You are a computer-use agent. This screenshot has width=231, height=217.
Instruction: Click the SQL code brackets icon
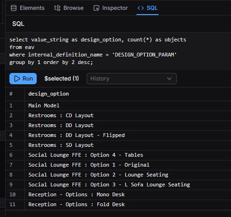141,8
